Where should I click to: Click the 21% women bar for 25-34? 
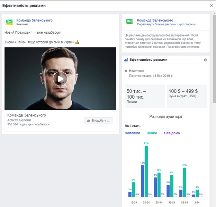(146, 171)
